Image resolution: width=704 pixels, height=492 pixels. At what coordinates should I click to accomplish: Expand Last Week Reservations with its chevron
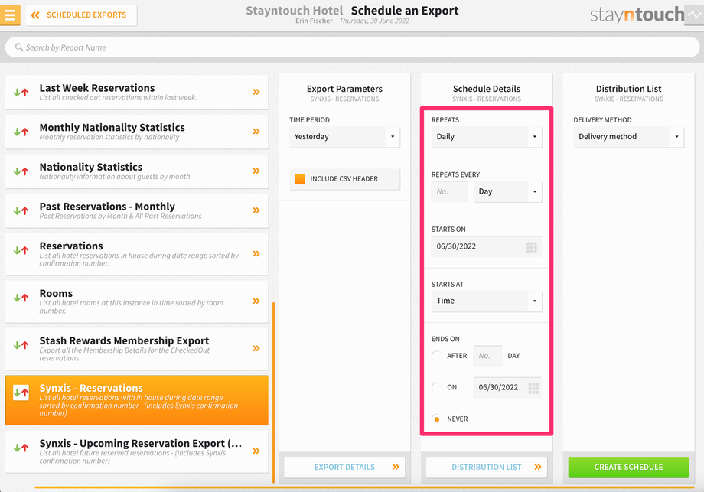(256, 92)
